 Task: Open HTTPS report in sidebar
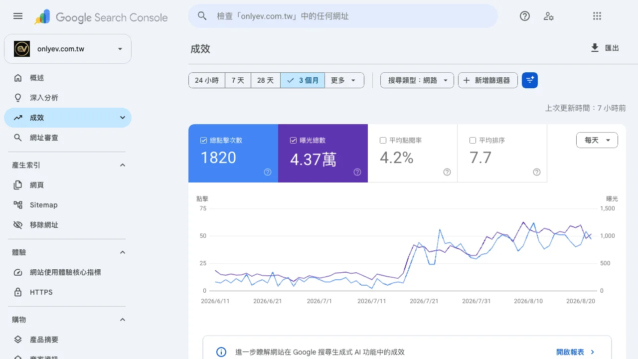tap(68, 292)
